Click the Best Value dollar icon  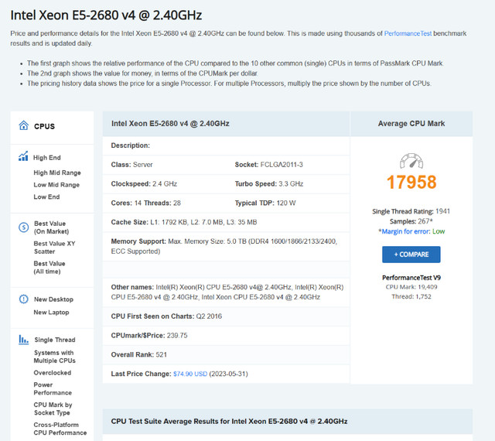pyautogui.click(x=24, y=227)
